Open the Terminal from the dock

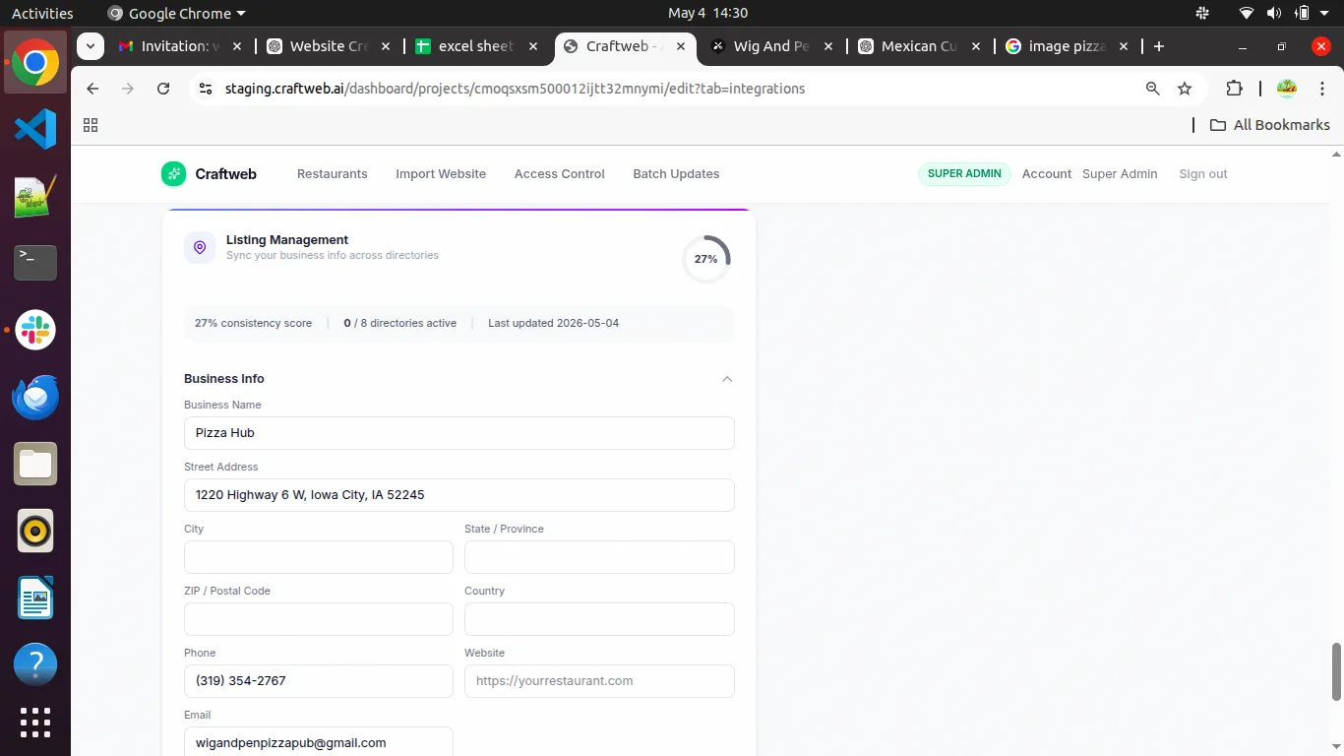click(x=35, y=263)
